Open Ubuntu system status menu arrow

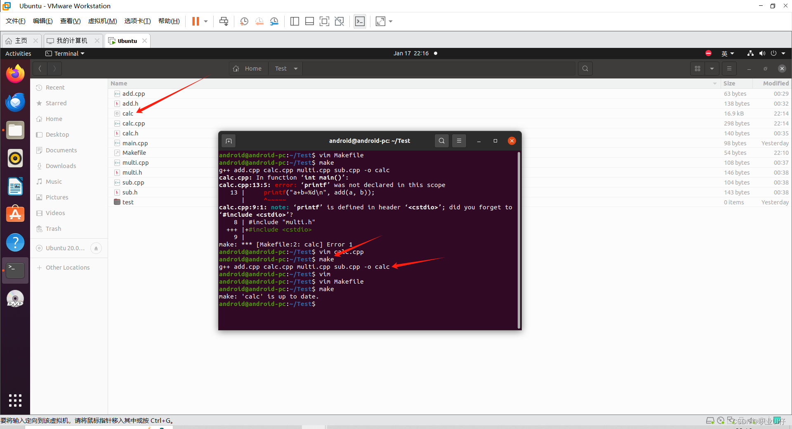point(783,53)
